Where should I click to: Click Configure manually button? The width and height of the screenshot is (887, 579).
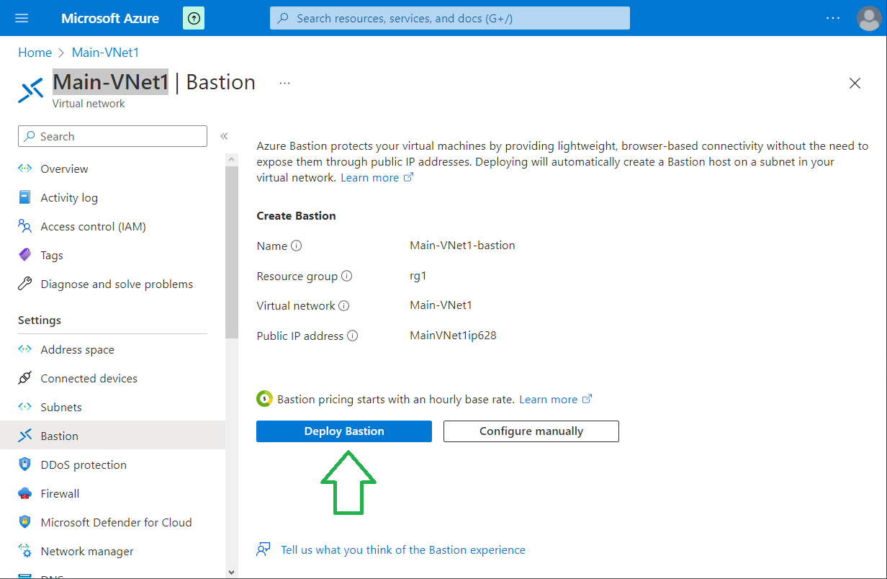[x=531, y=431]
